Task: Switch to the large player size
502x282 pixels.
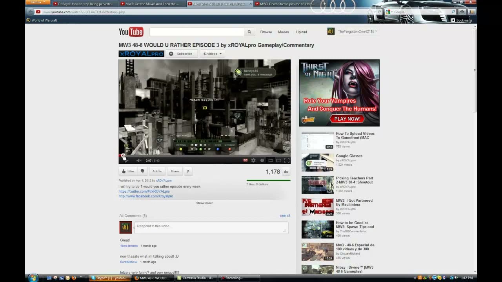Action: 278,160
